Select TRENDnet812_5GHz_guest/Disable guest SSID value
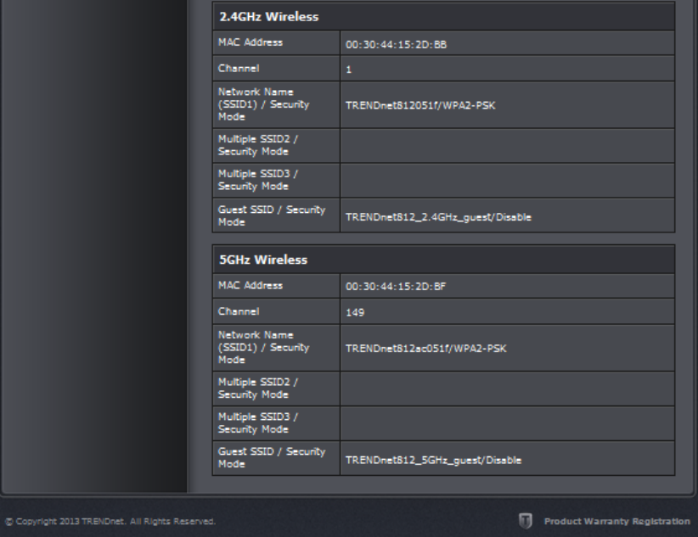Viewport: 698px width, 537px height. (x=433, y=460)
